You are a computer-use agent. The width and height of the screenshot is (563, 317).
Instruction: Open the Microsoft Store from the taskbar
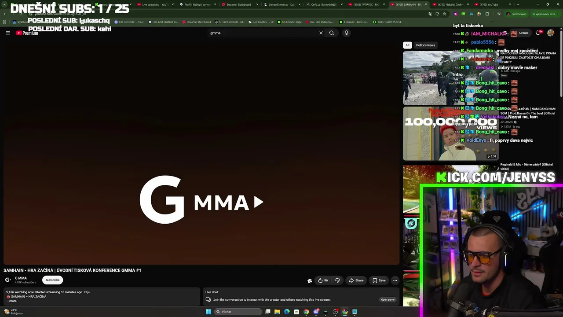(x=296, y=312)
